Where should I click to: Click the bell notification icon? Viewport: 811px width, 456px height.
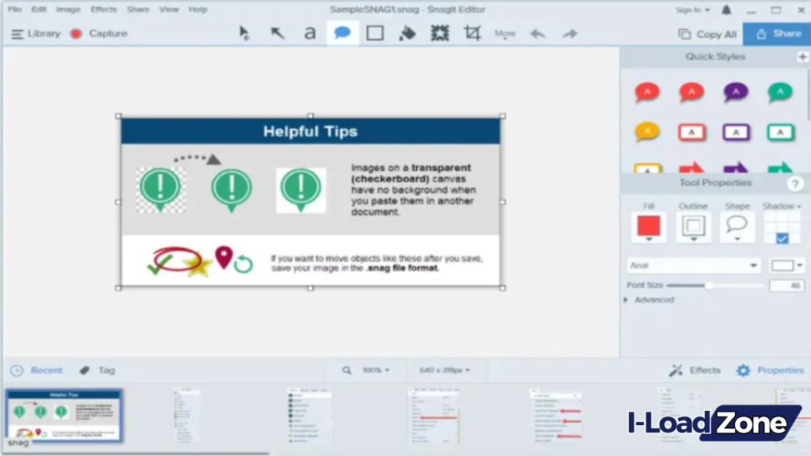pos(725,9)
